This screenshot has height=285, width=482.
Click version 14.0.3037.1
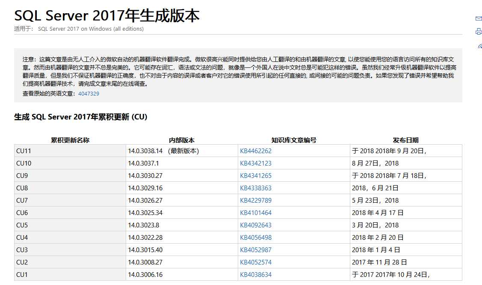pos(143,163)
